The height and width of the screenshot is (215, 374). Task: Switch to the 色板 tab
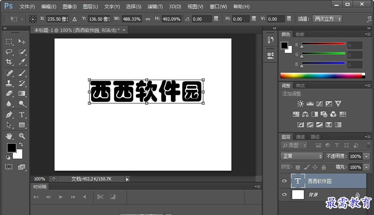(x=300, y=34)
